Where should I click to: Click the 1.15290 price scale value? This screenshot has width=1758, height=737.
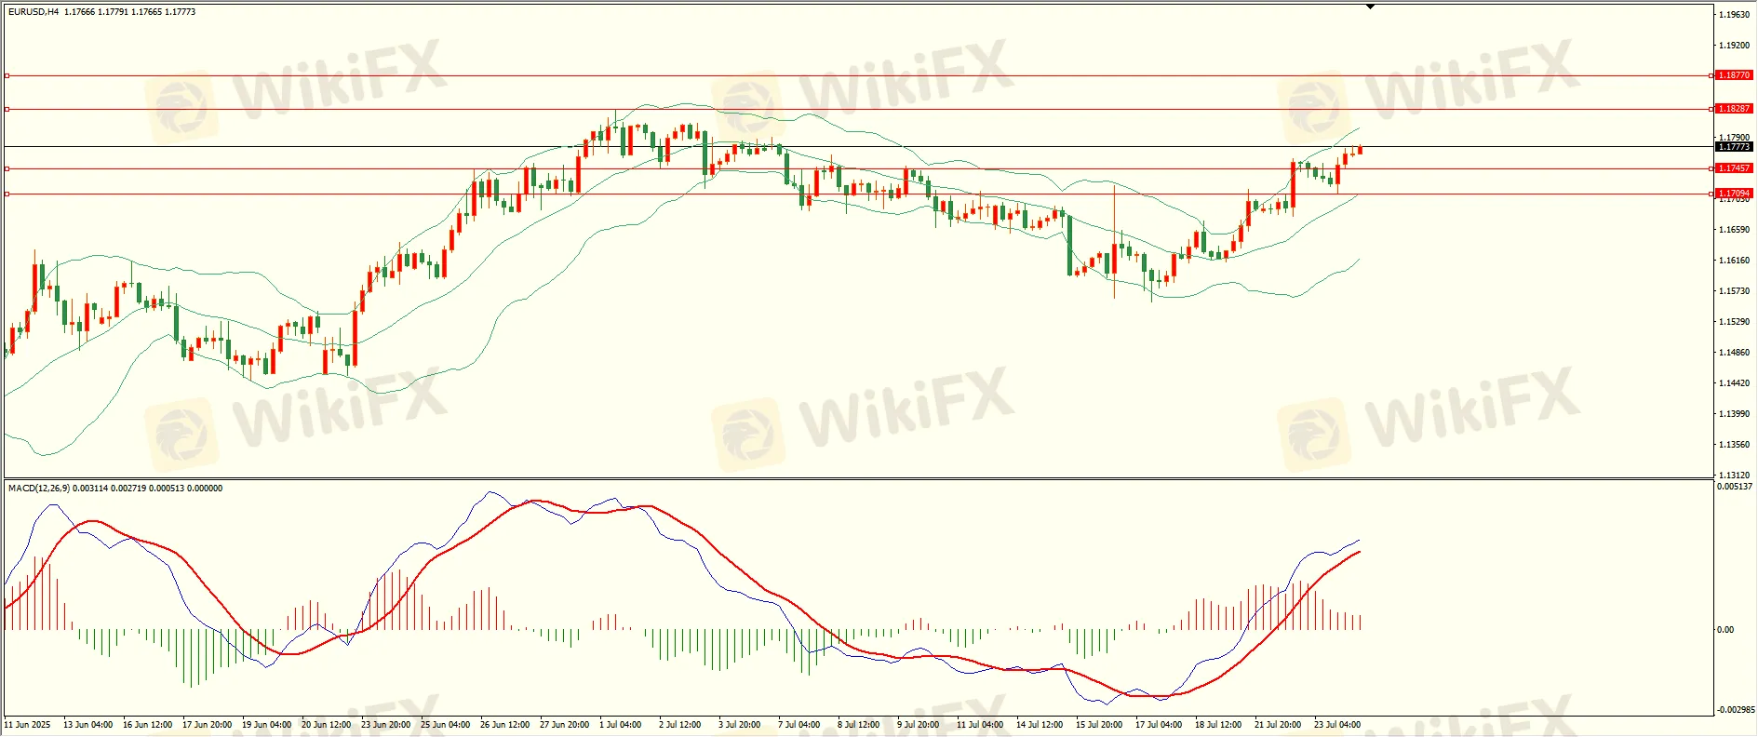[1734, 321]
